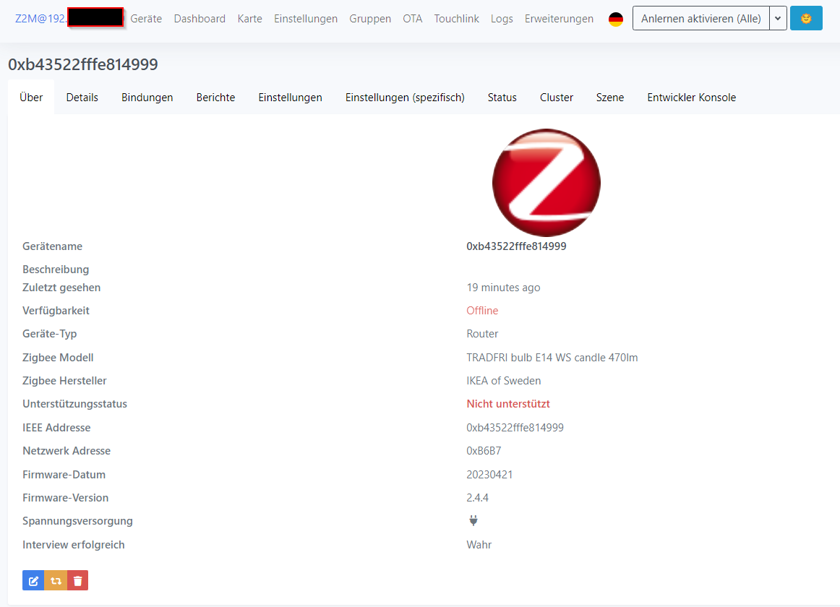Open the Karte network map page
The width and height of the screenshot is (840, 607).
tap(249, 19)
